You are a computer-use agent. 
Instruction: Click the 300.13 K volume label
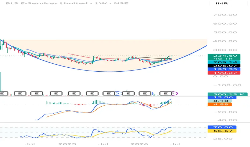pyautogui.click(x=227, y=94)
